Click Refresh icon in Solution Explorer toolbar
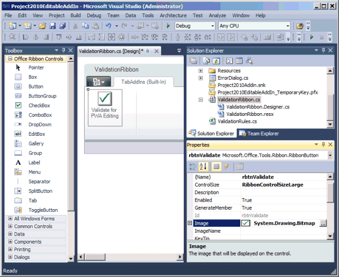The image size is (339, 277). [216, 61]
